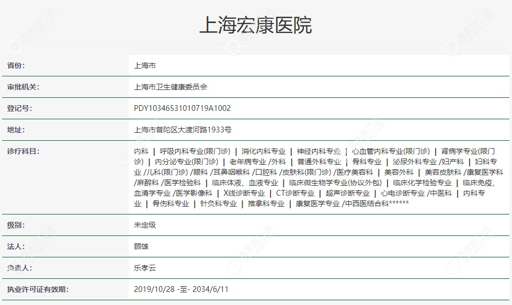Click 美容皮肤科 entry
The width and height of the screenshot is (512, 305).
(443, 172)
